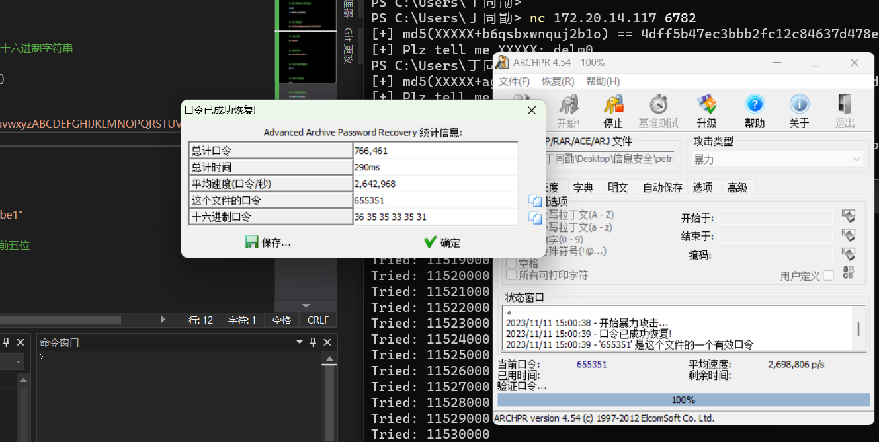Screen dimensions: 879x442
Task: Click terminal line 'Tried: 11525000'
Action: 431,355
